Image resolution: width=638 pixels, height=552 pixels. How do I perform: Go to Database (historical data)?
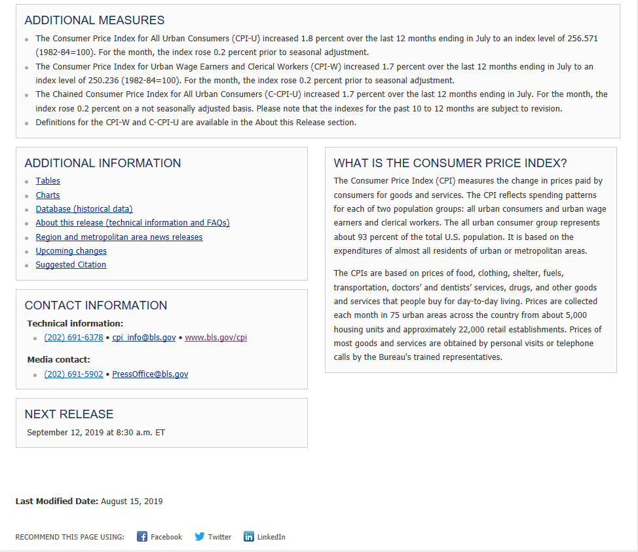84,209
